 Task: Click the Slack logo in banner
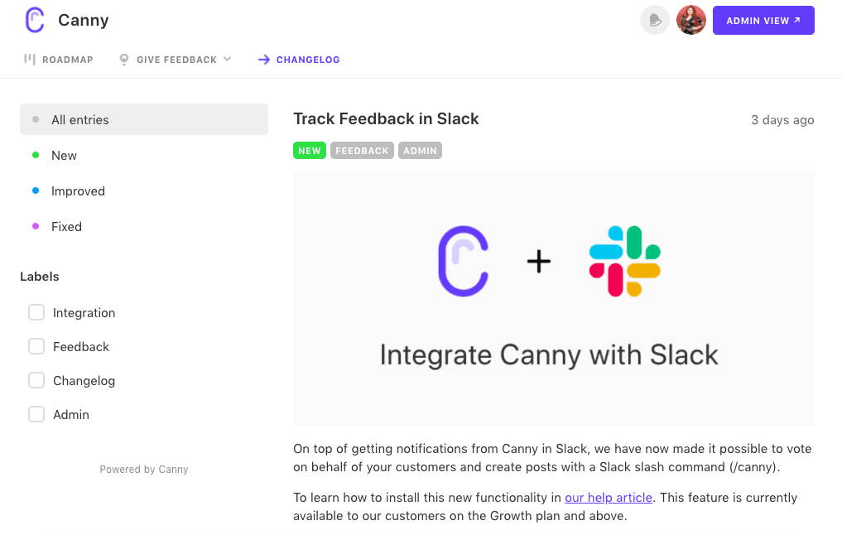624,261
